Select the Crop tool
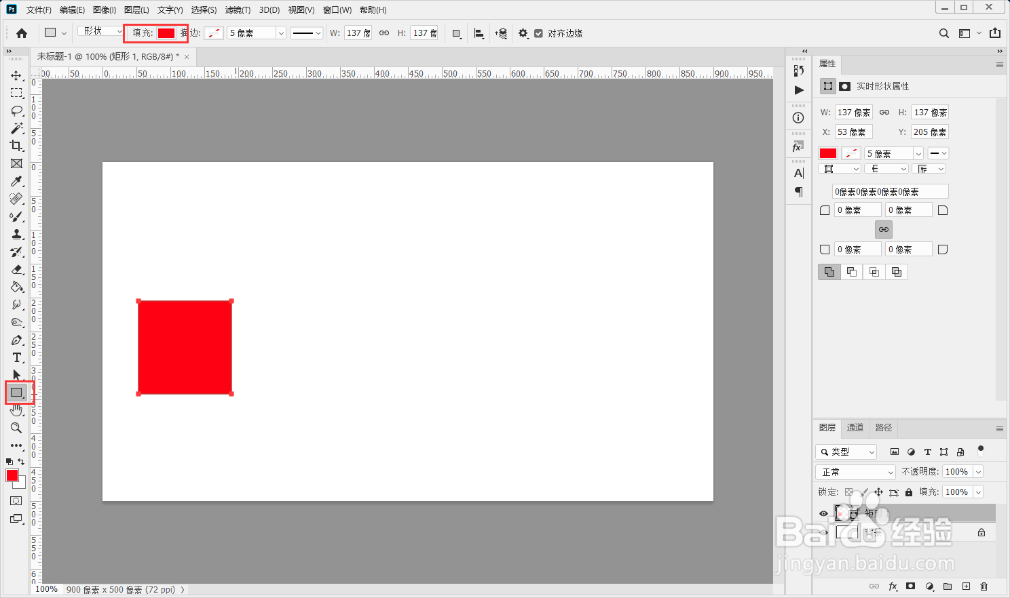1010x598 pixels. click(16, 146)
